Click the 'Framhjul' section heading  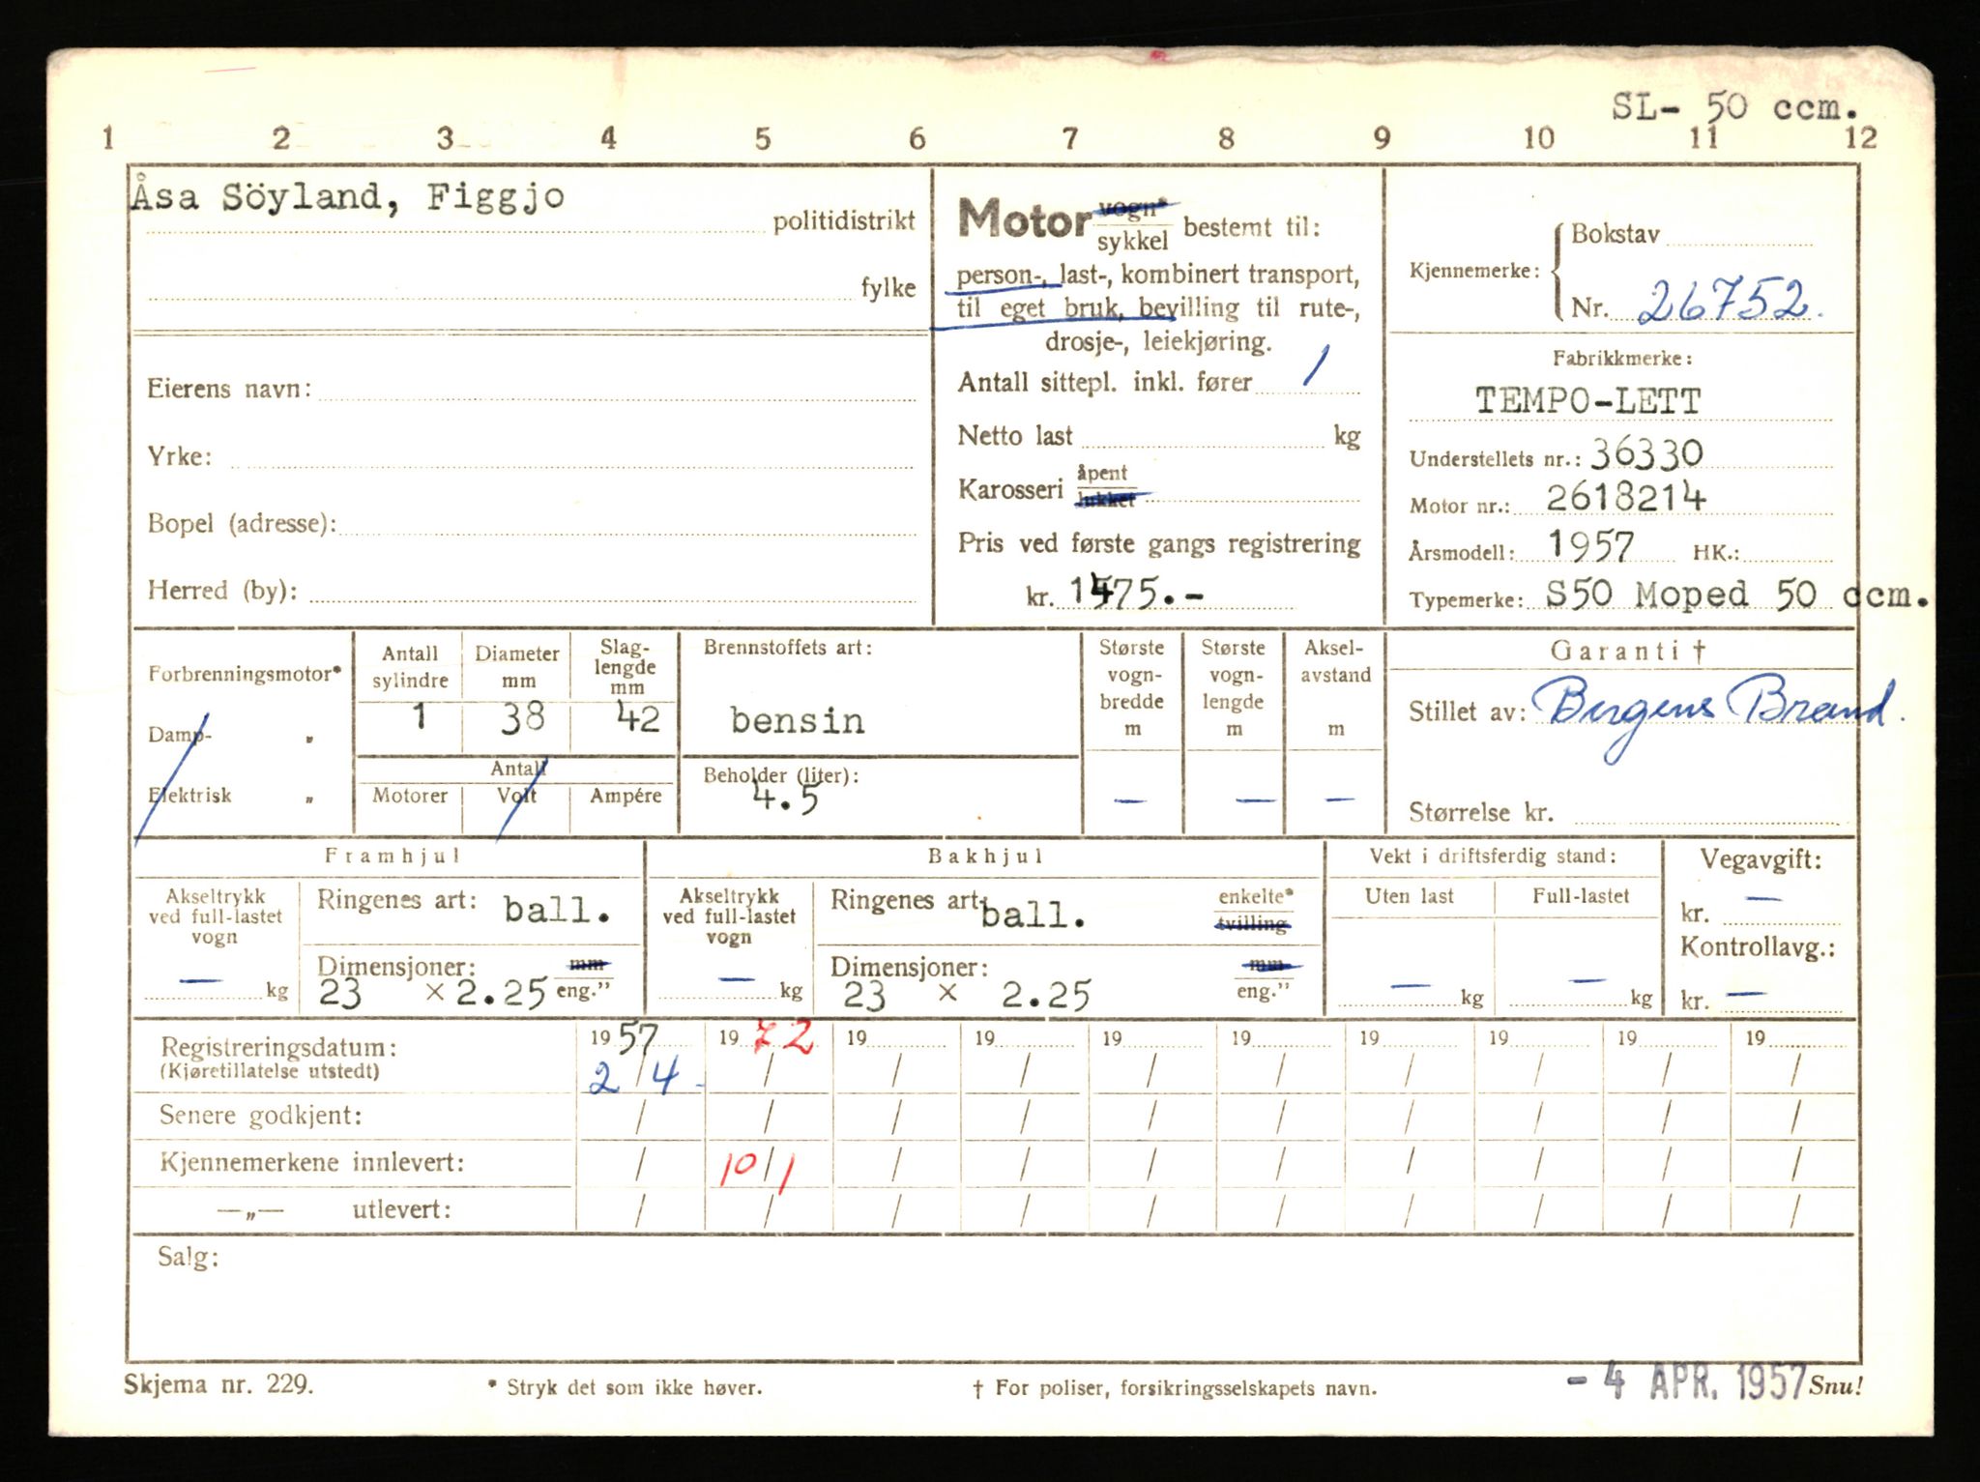(x=392, y=856)
